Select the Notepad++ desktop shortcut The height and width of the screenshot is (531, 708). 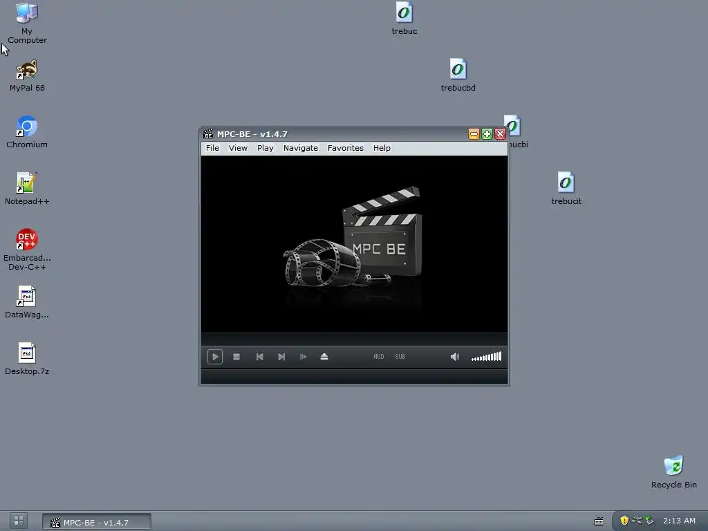click(27, 189)
